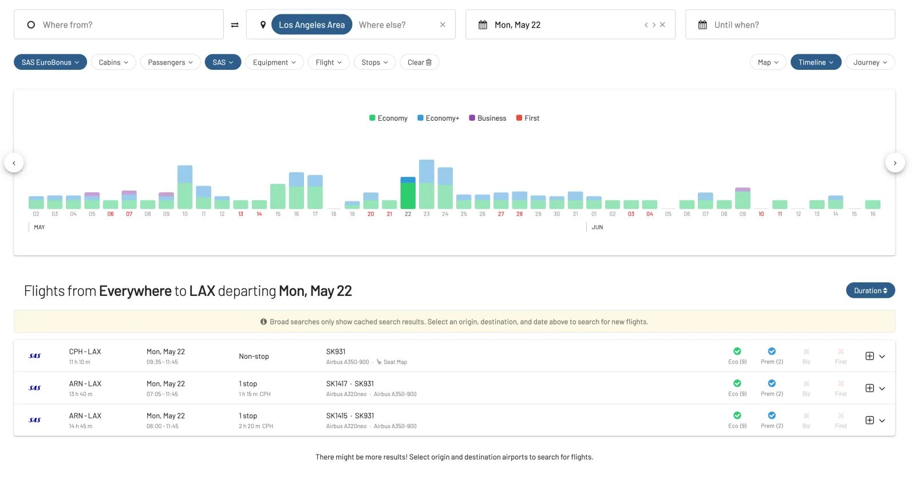Toggle Economy+ series in chart legend
This screenshot has width=916, height=498.
point(438,118)
